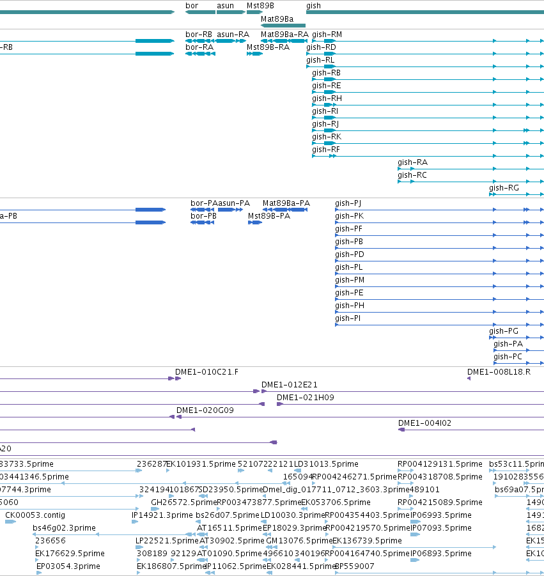Click clone DME1-021H09

pos(306,398)
